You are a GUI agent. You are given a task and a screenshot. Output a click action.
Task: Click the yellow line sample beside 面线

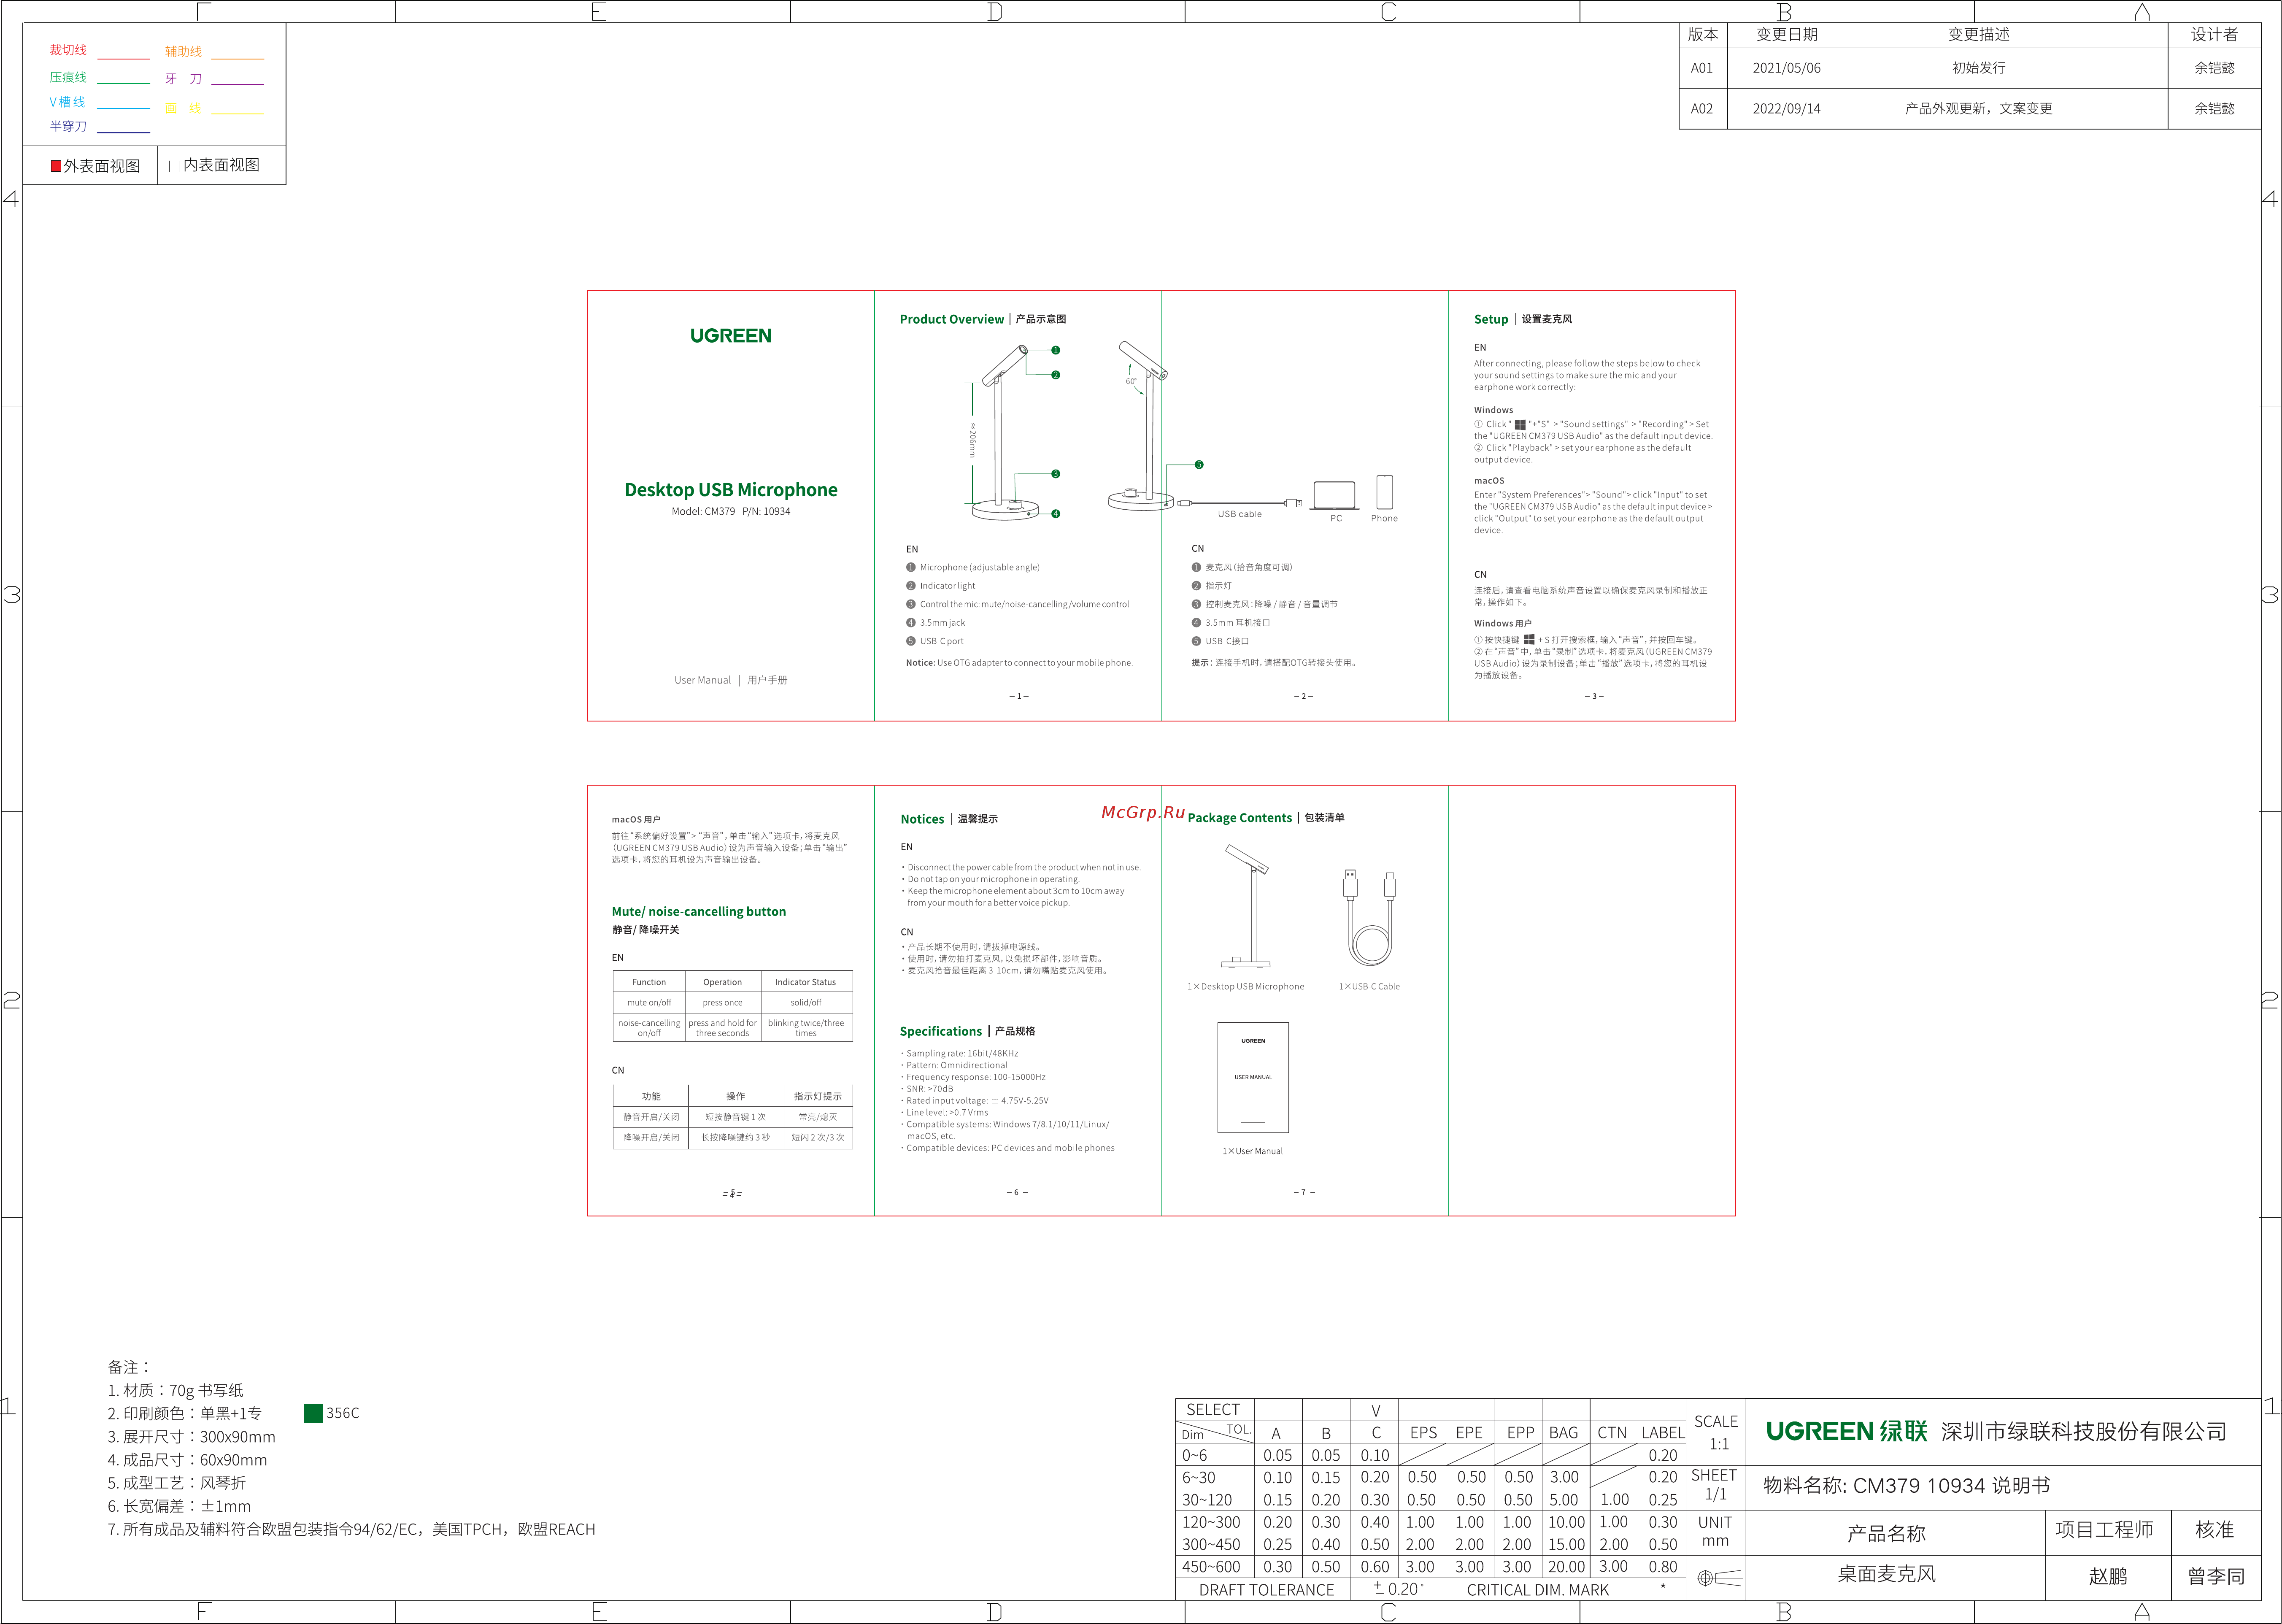click(x=237, y=114)
